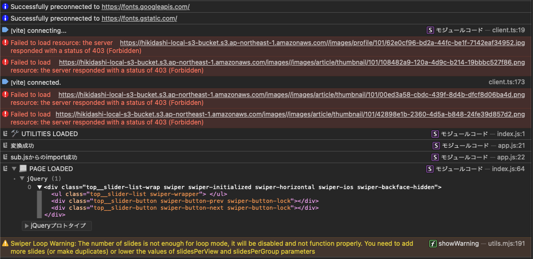The height and width of the screenshot is (259, 533).
Task: Click the S module icon next to client.ts:19
Action: coord(430,30)
